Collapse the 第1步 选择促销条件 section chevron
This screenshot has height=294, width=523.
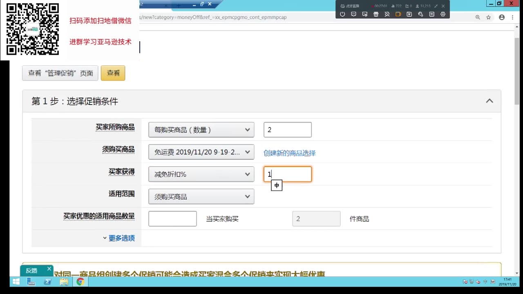pos(489,101)
